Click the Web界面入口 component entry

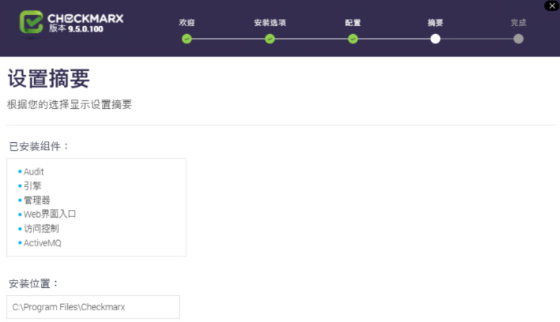50,214
